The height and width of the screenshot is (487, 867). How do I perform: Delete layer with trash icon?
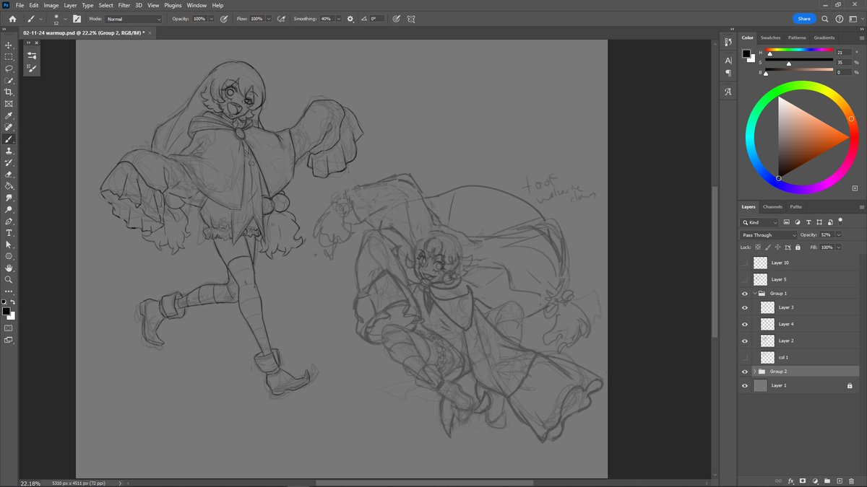(851, 481)
